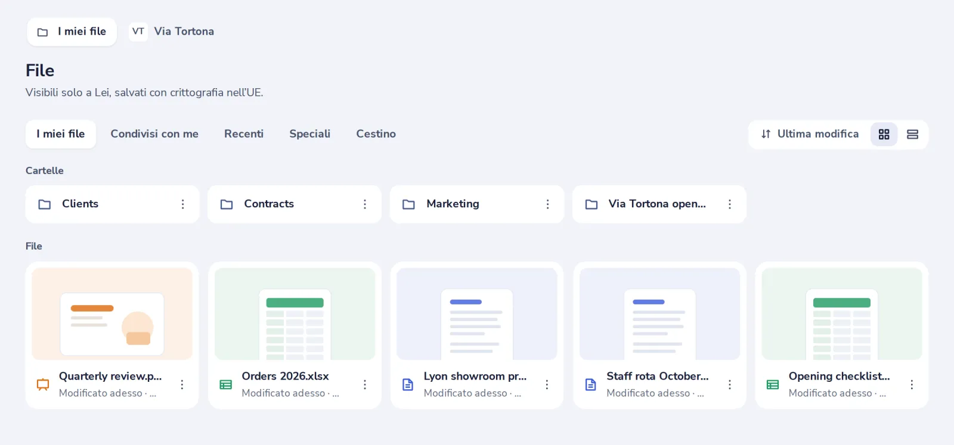Open the Contracts folder options menu

365,204
